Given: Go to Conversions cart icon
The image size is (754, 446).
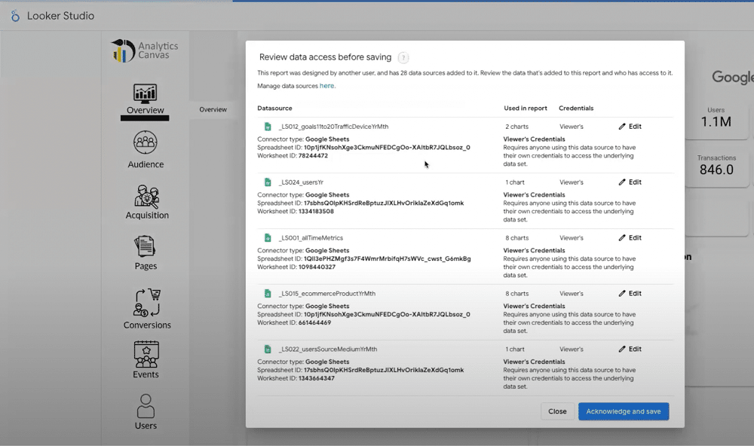Looking at the screenshot, I should click(x=147, y=303).
